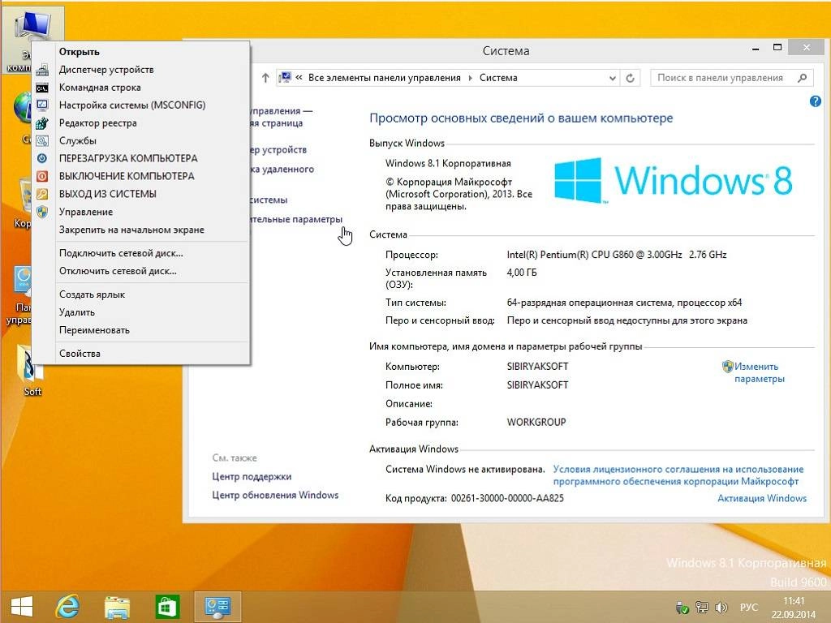Click the blue restart computer icon
This screenshot has height=623, width=831.
coord(42,158)
